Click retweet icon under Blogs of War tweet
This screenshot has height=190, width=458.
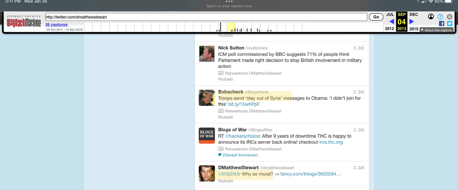click(x=221, y=149)
